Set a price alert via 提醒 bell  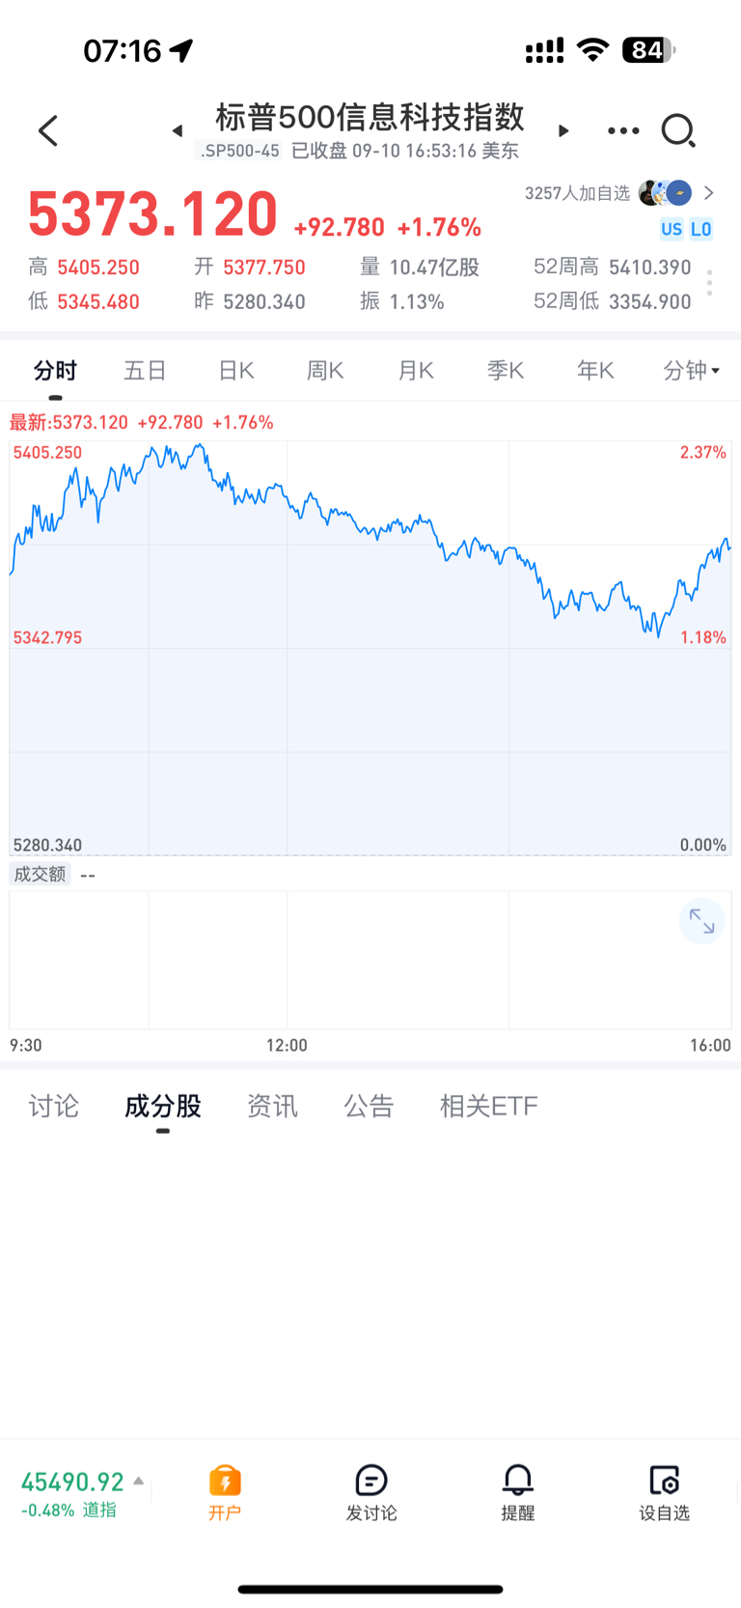518,1493
